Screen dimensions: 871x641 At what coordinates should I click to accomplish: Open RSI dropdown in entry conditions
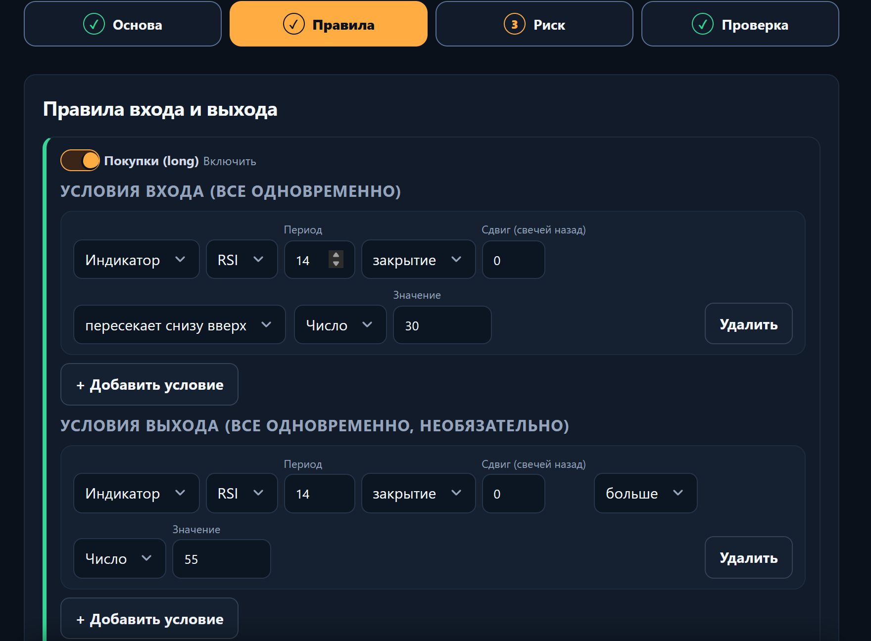coord(242,260)
